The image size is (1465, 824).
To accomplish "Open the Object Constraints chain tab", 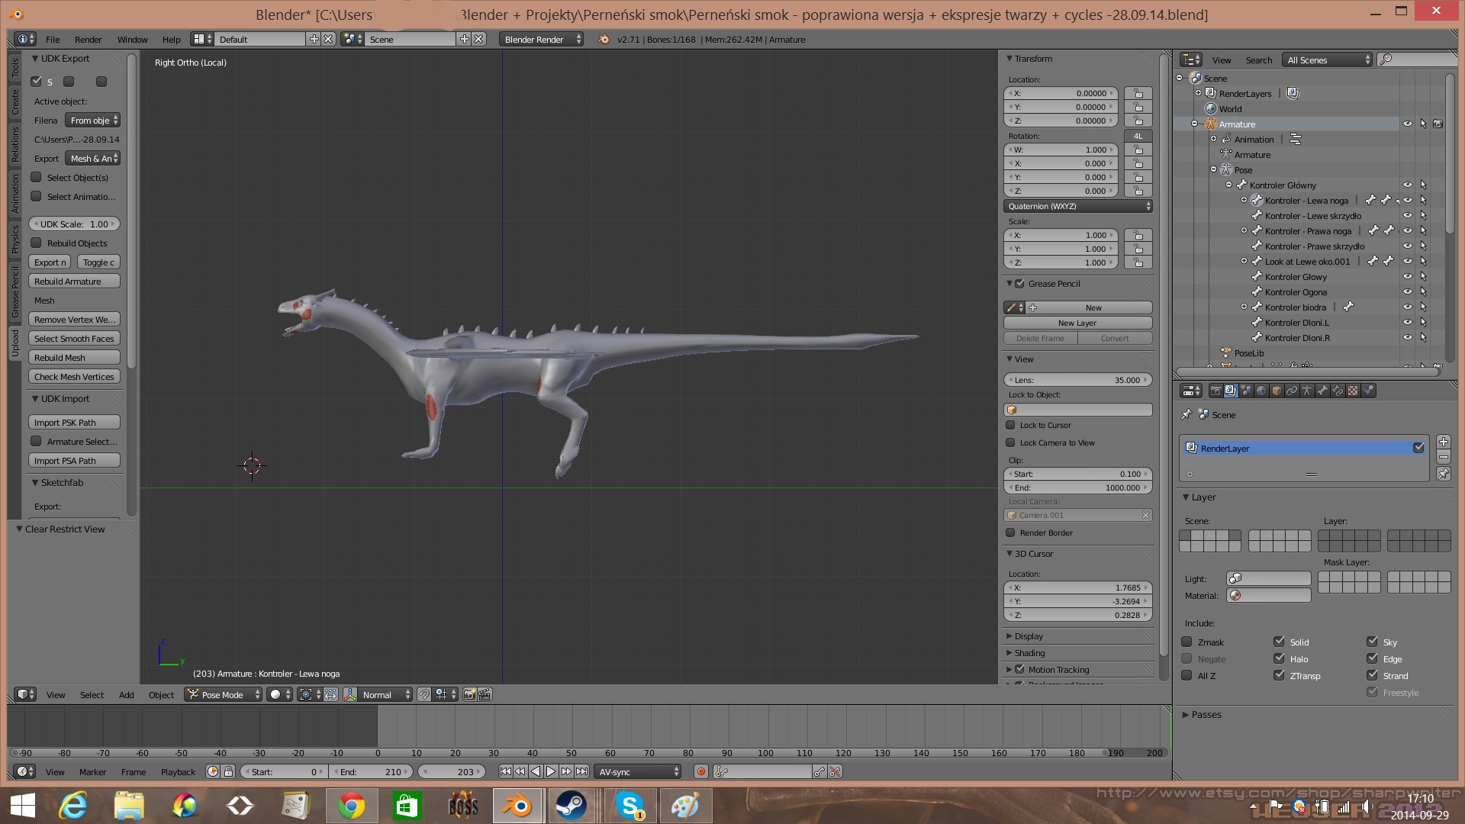I will 1292,391.
